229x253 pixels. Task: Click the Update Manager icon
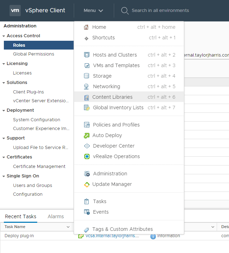[87, 184]
